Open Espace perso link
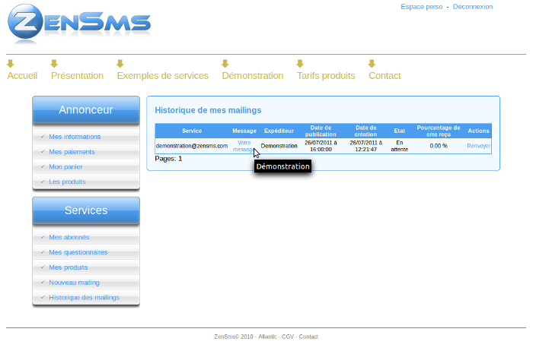The width and height of the screenshot is (533, 351). (x=421, y=7)
